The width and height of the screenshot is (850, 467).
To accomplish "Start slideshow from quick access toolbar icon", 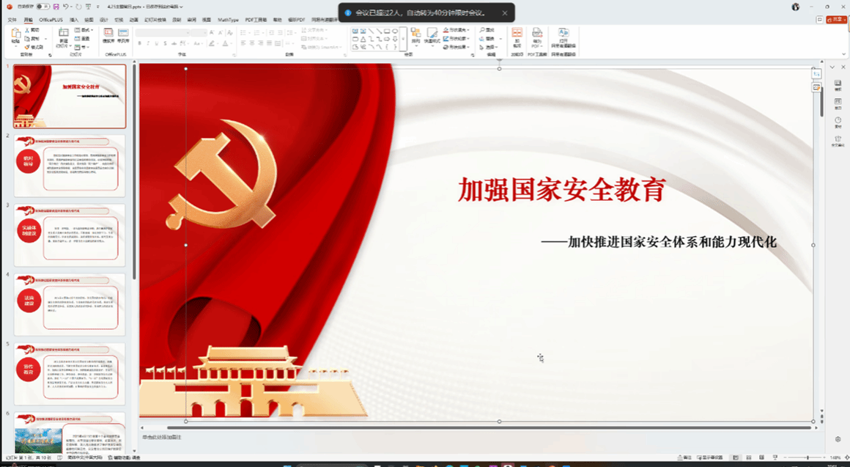I will click(89, 7).
